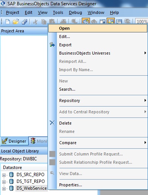The height and width of the screenshot is (195, 148).
Task: Switch to the Monitor tab
Action: (38, 141)
